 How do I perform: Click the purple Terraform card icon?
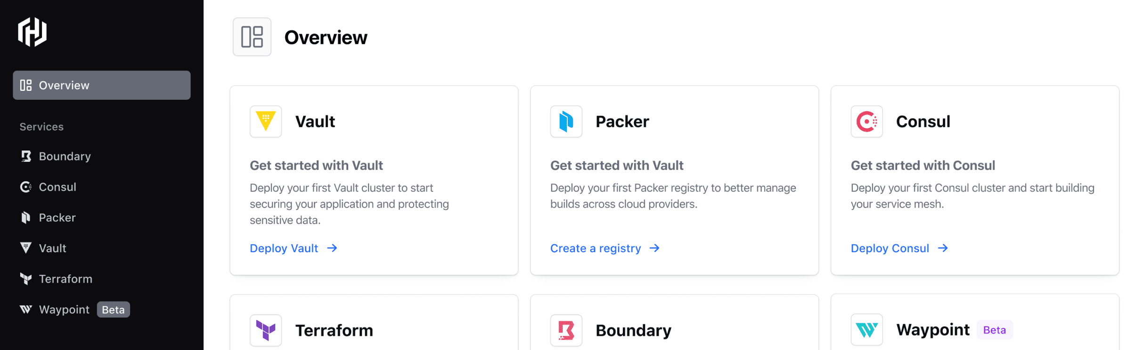266,330
